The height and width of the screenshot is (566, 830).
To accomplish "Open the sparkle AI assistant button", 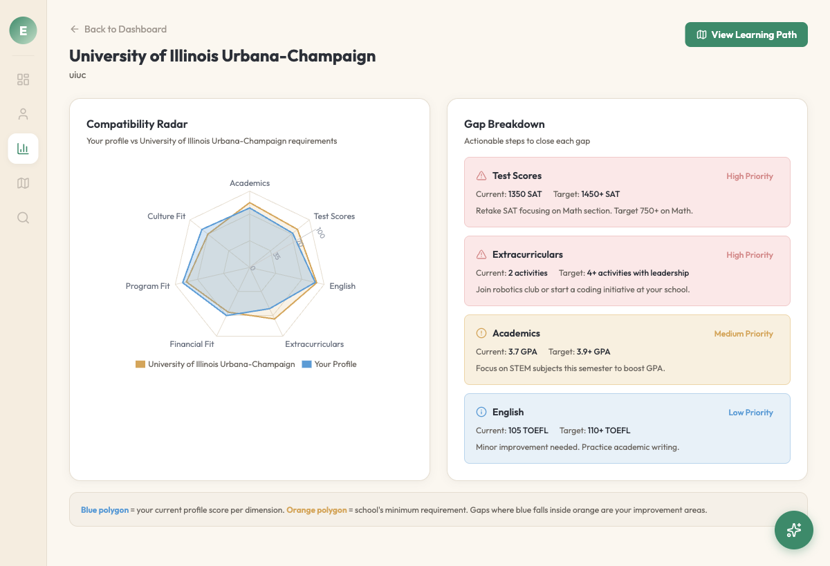I will coord(793,530).
